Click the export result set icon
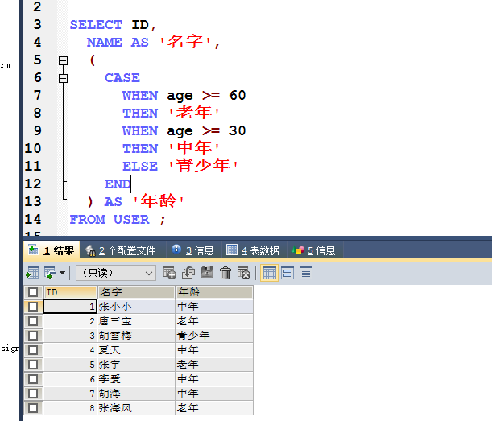 (32, 273)
